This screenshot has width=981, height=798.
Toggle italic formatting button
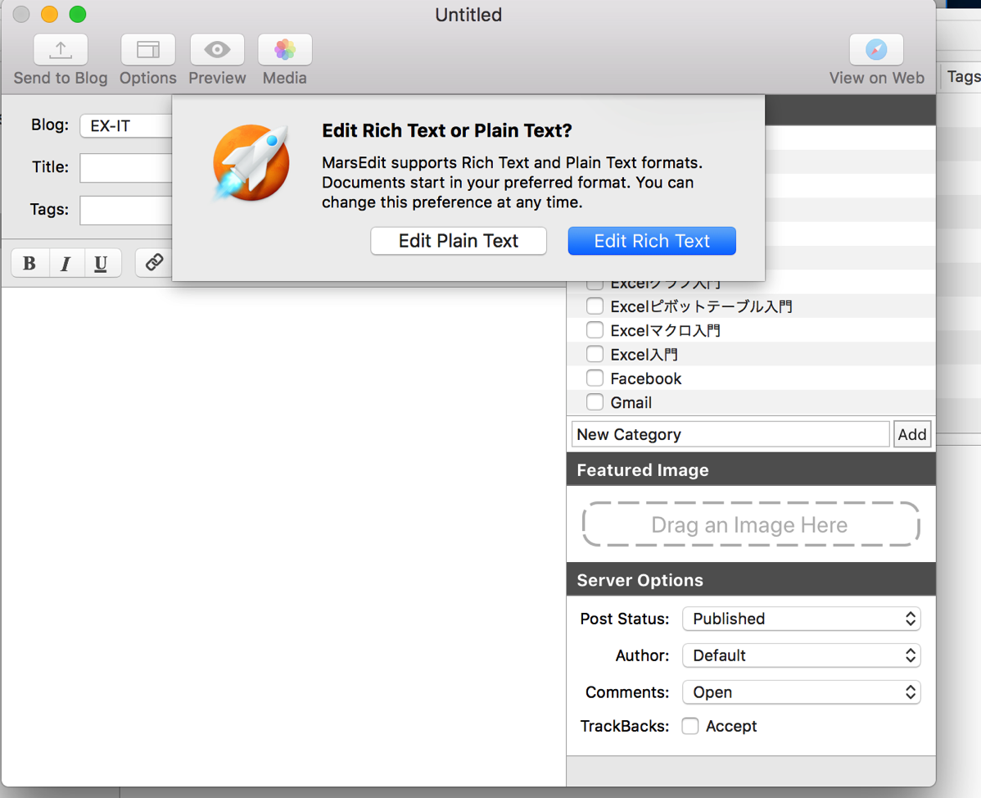coord(65,263)
